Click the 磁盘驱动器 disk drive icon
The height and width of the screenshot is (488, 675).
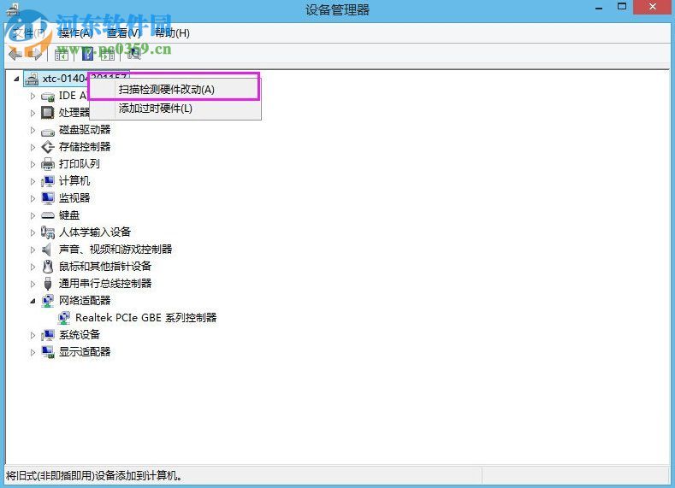[48, 131]
